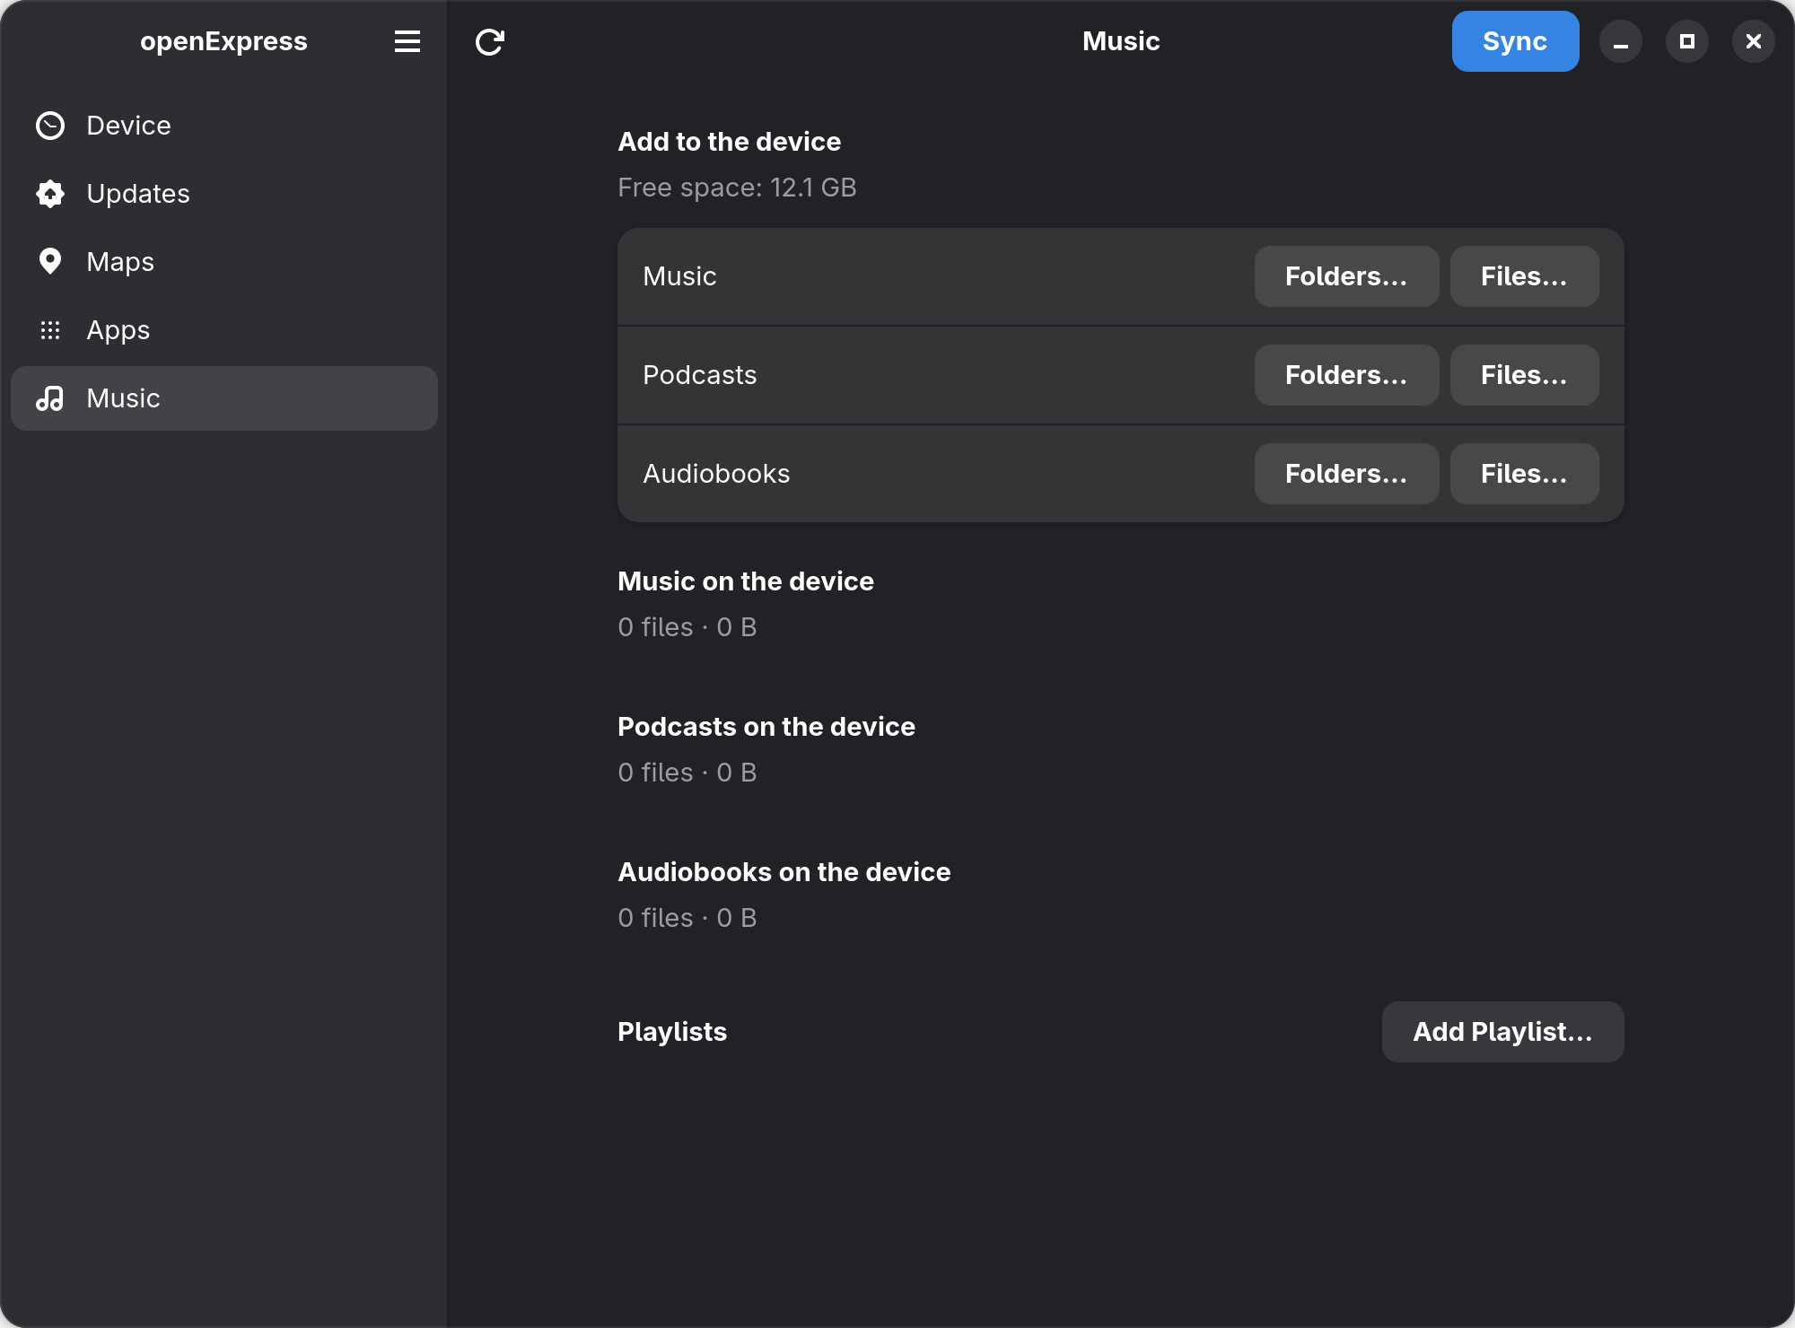Pick Audiobooks Files… button
The width and height of the screenshot is (1795, 1328).
(1524, 474)
